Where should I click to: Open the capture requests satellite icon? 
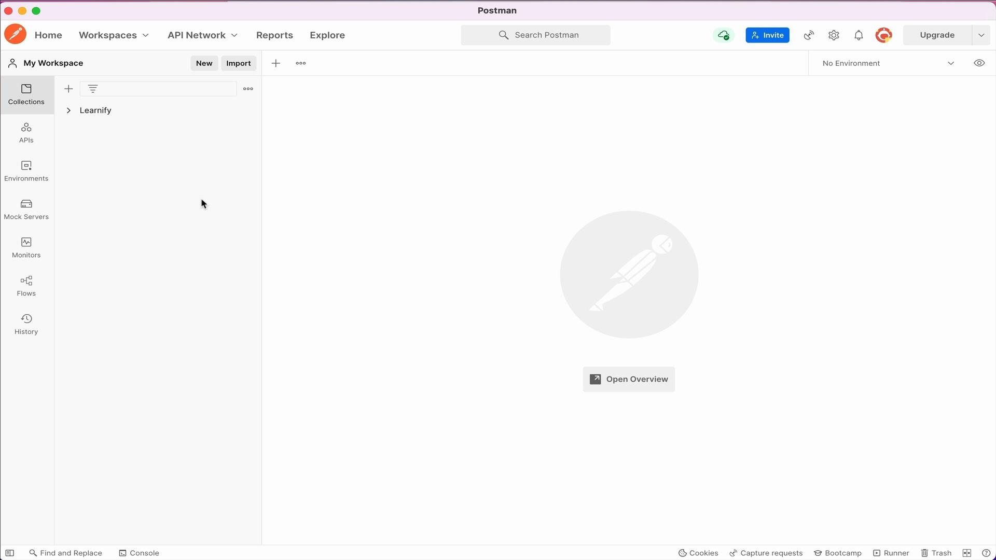tap(809, 35)
